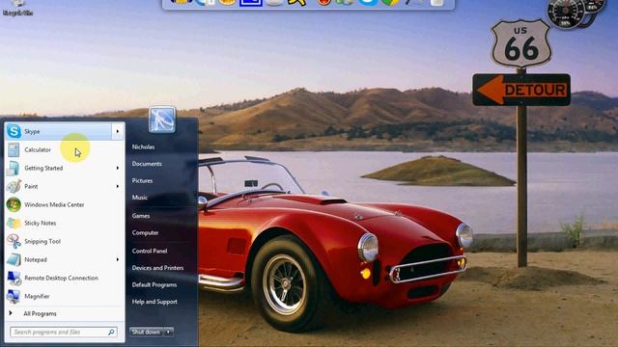
Task: Open the Shut down options arrow
Action: tap(168, 332)
